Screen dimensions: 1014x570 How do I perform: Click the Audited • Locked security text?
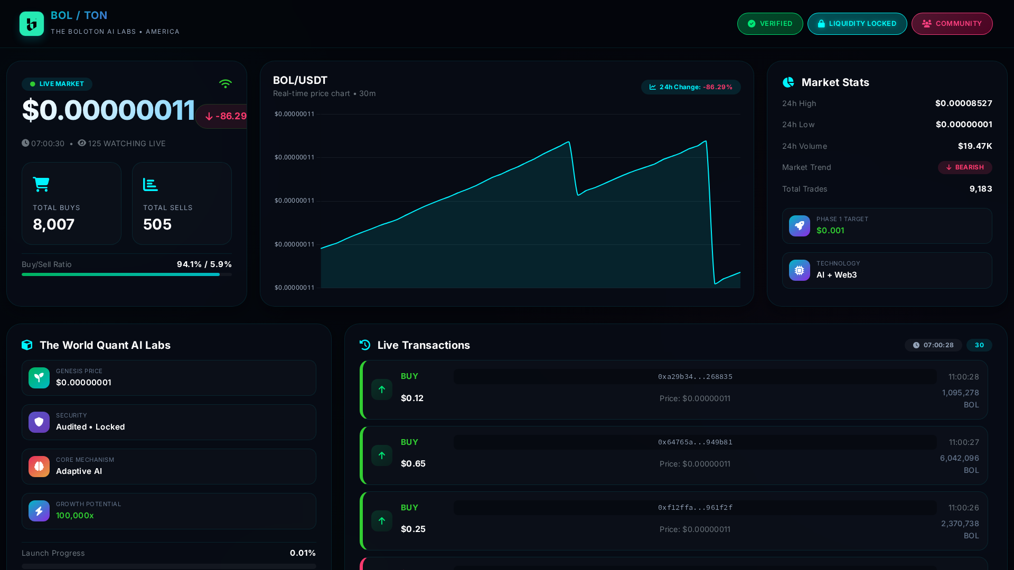click(90, 427)
